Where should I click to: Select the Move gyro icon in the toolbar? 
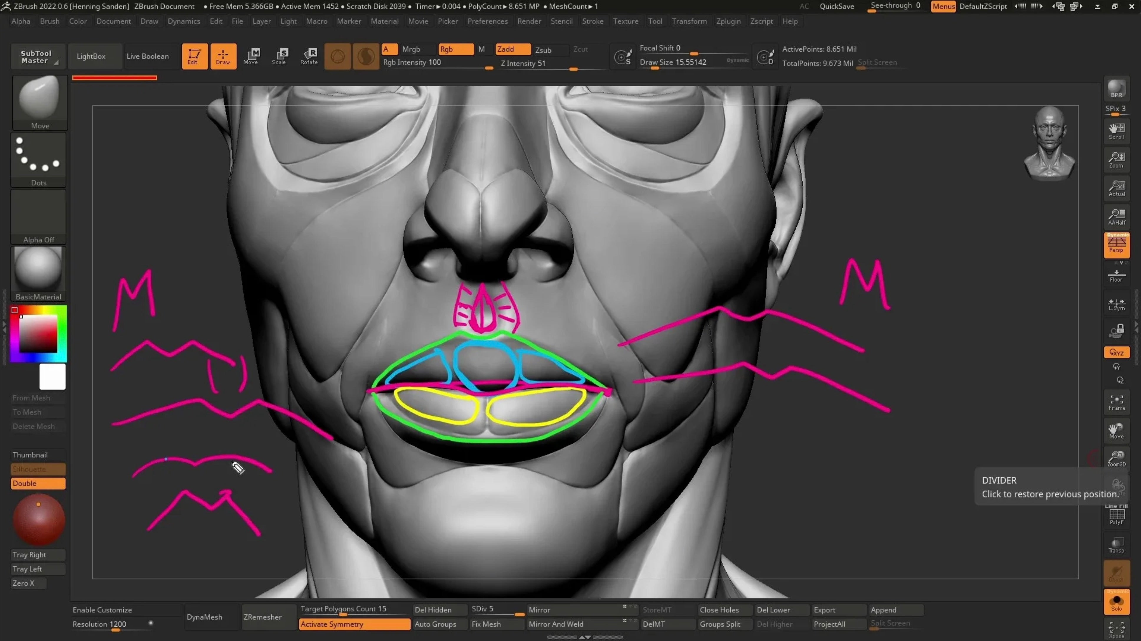click(252, 56)
